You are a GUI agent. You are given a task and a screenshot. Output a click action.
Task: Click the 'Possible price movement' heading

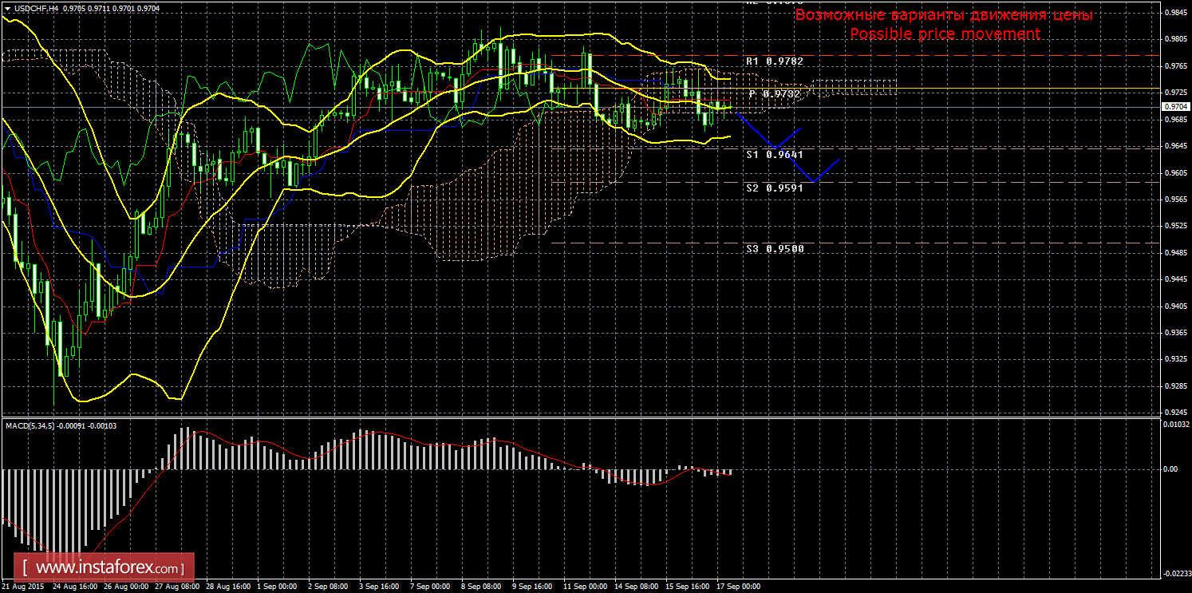point(945,34)
